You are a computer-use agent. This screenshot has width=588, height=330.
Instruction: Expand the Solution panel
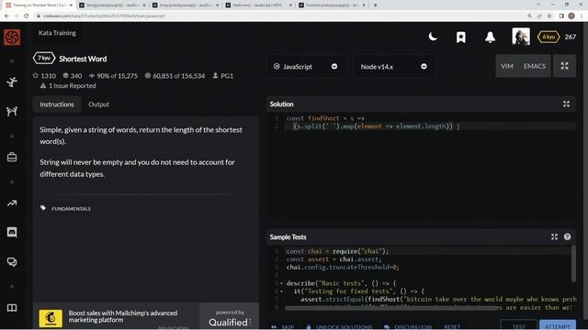(x=566, y=104)
